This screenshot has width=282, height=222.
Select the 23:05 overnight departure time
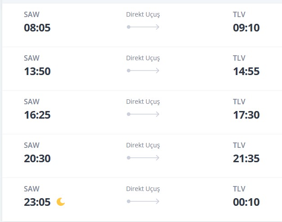tap(37, 202)
